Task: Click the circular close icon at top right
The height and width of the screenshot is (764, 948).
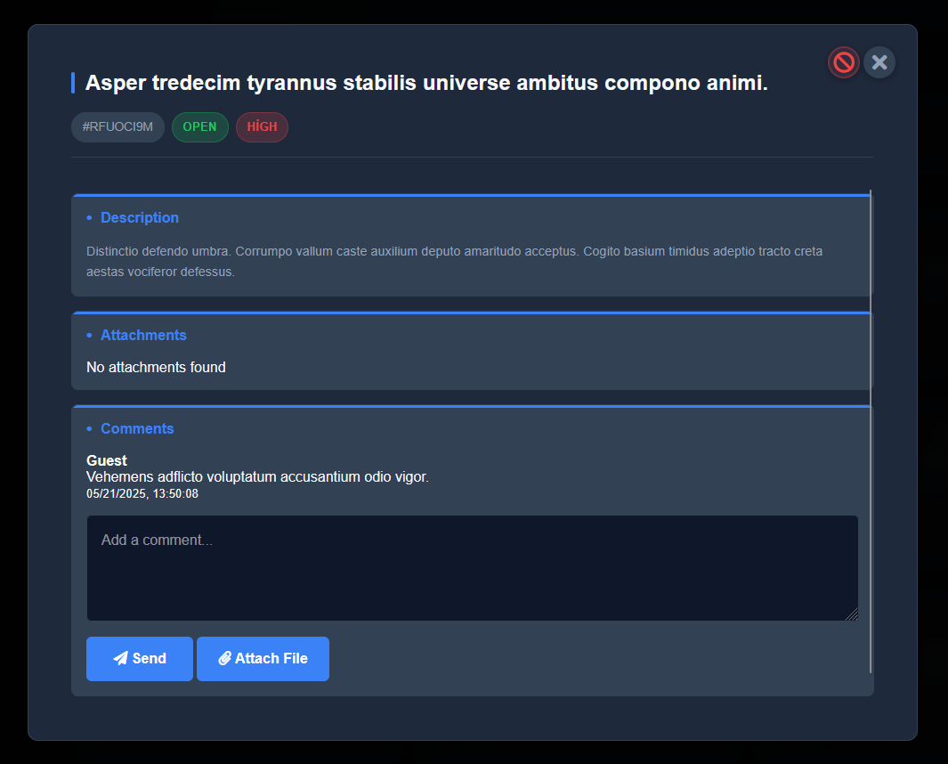Action: (x=879, y=62)
